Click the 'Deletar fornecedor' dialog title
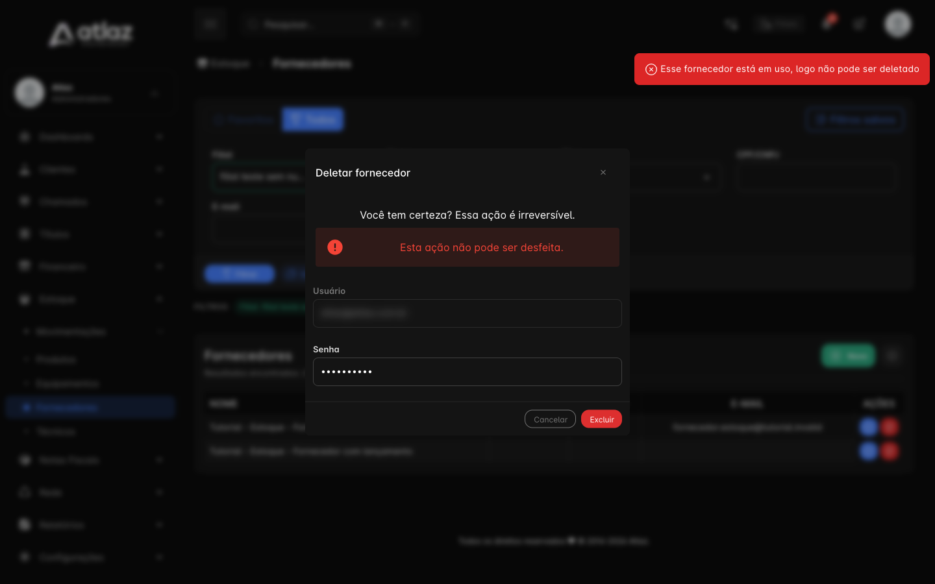935x584 pixels. pos(363,173)
